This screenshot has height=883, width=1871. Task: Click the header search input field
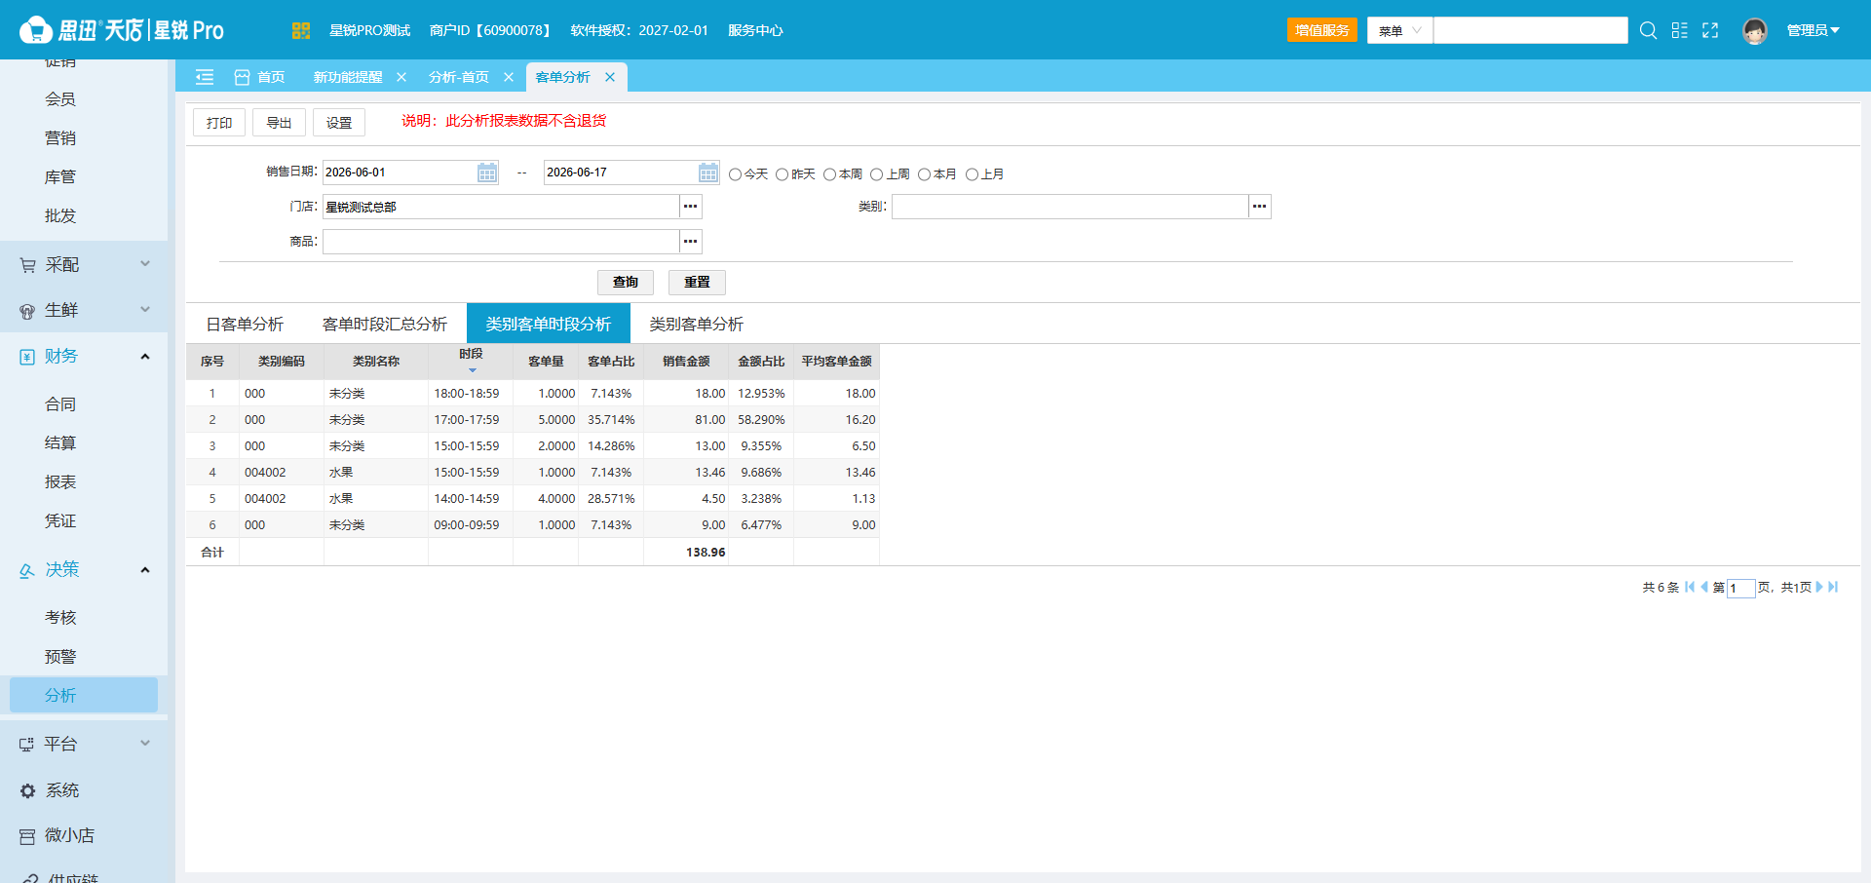[1531, 30]
